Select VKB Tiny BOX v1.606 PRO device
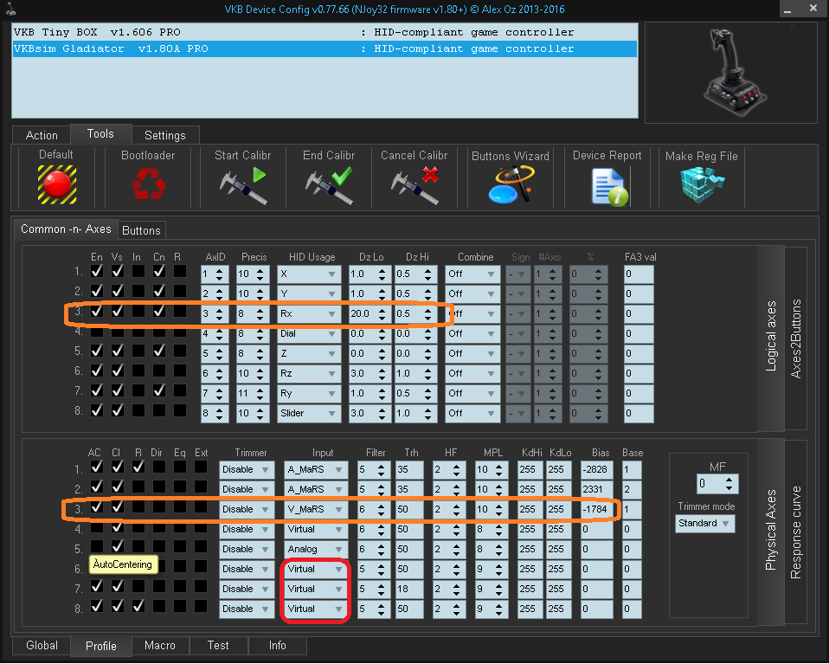Viewport: 829px width, 664px height. click(x=325, y=32)
